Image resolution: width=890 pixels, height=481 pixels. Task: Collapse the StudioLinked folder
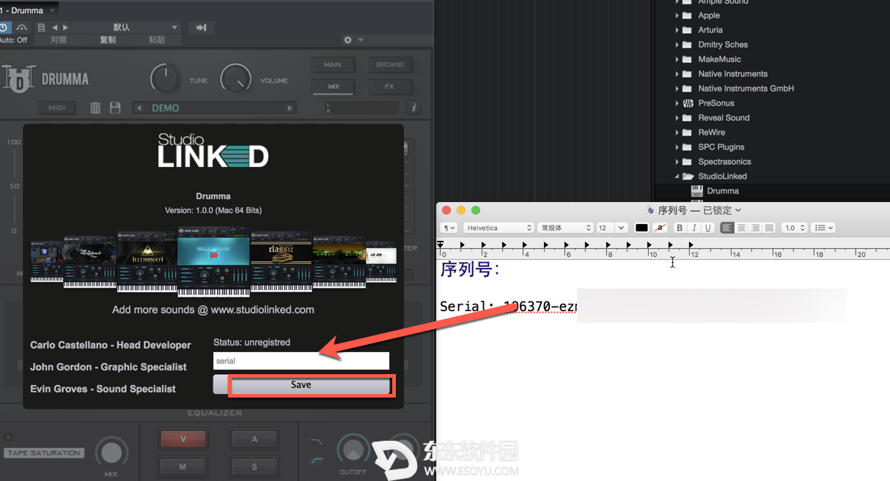677,176
